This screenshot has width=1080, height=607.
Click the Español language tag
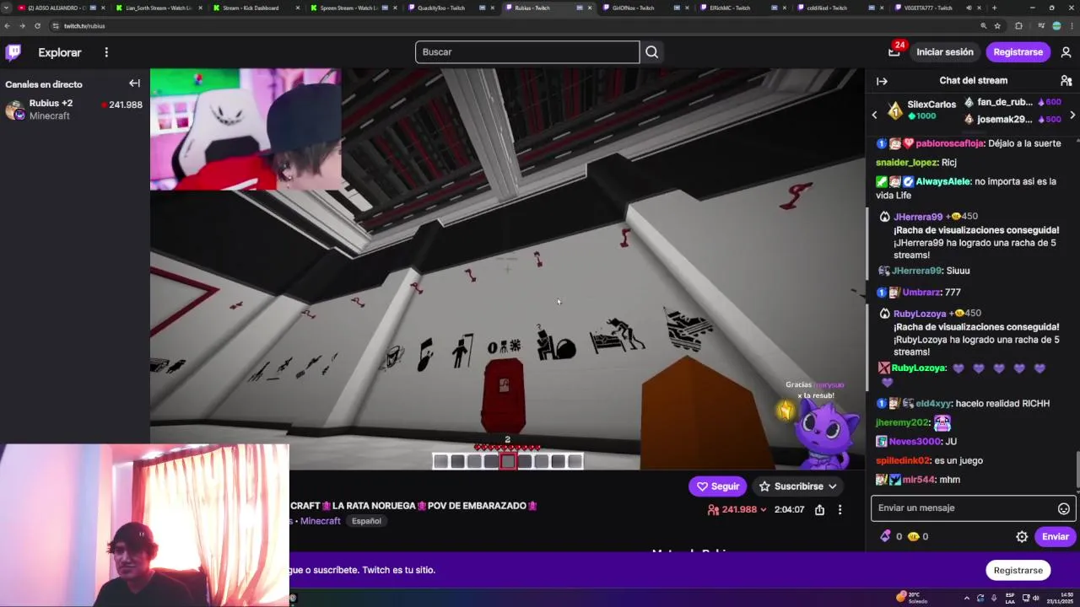366,521
